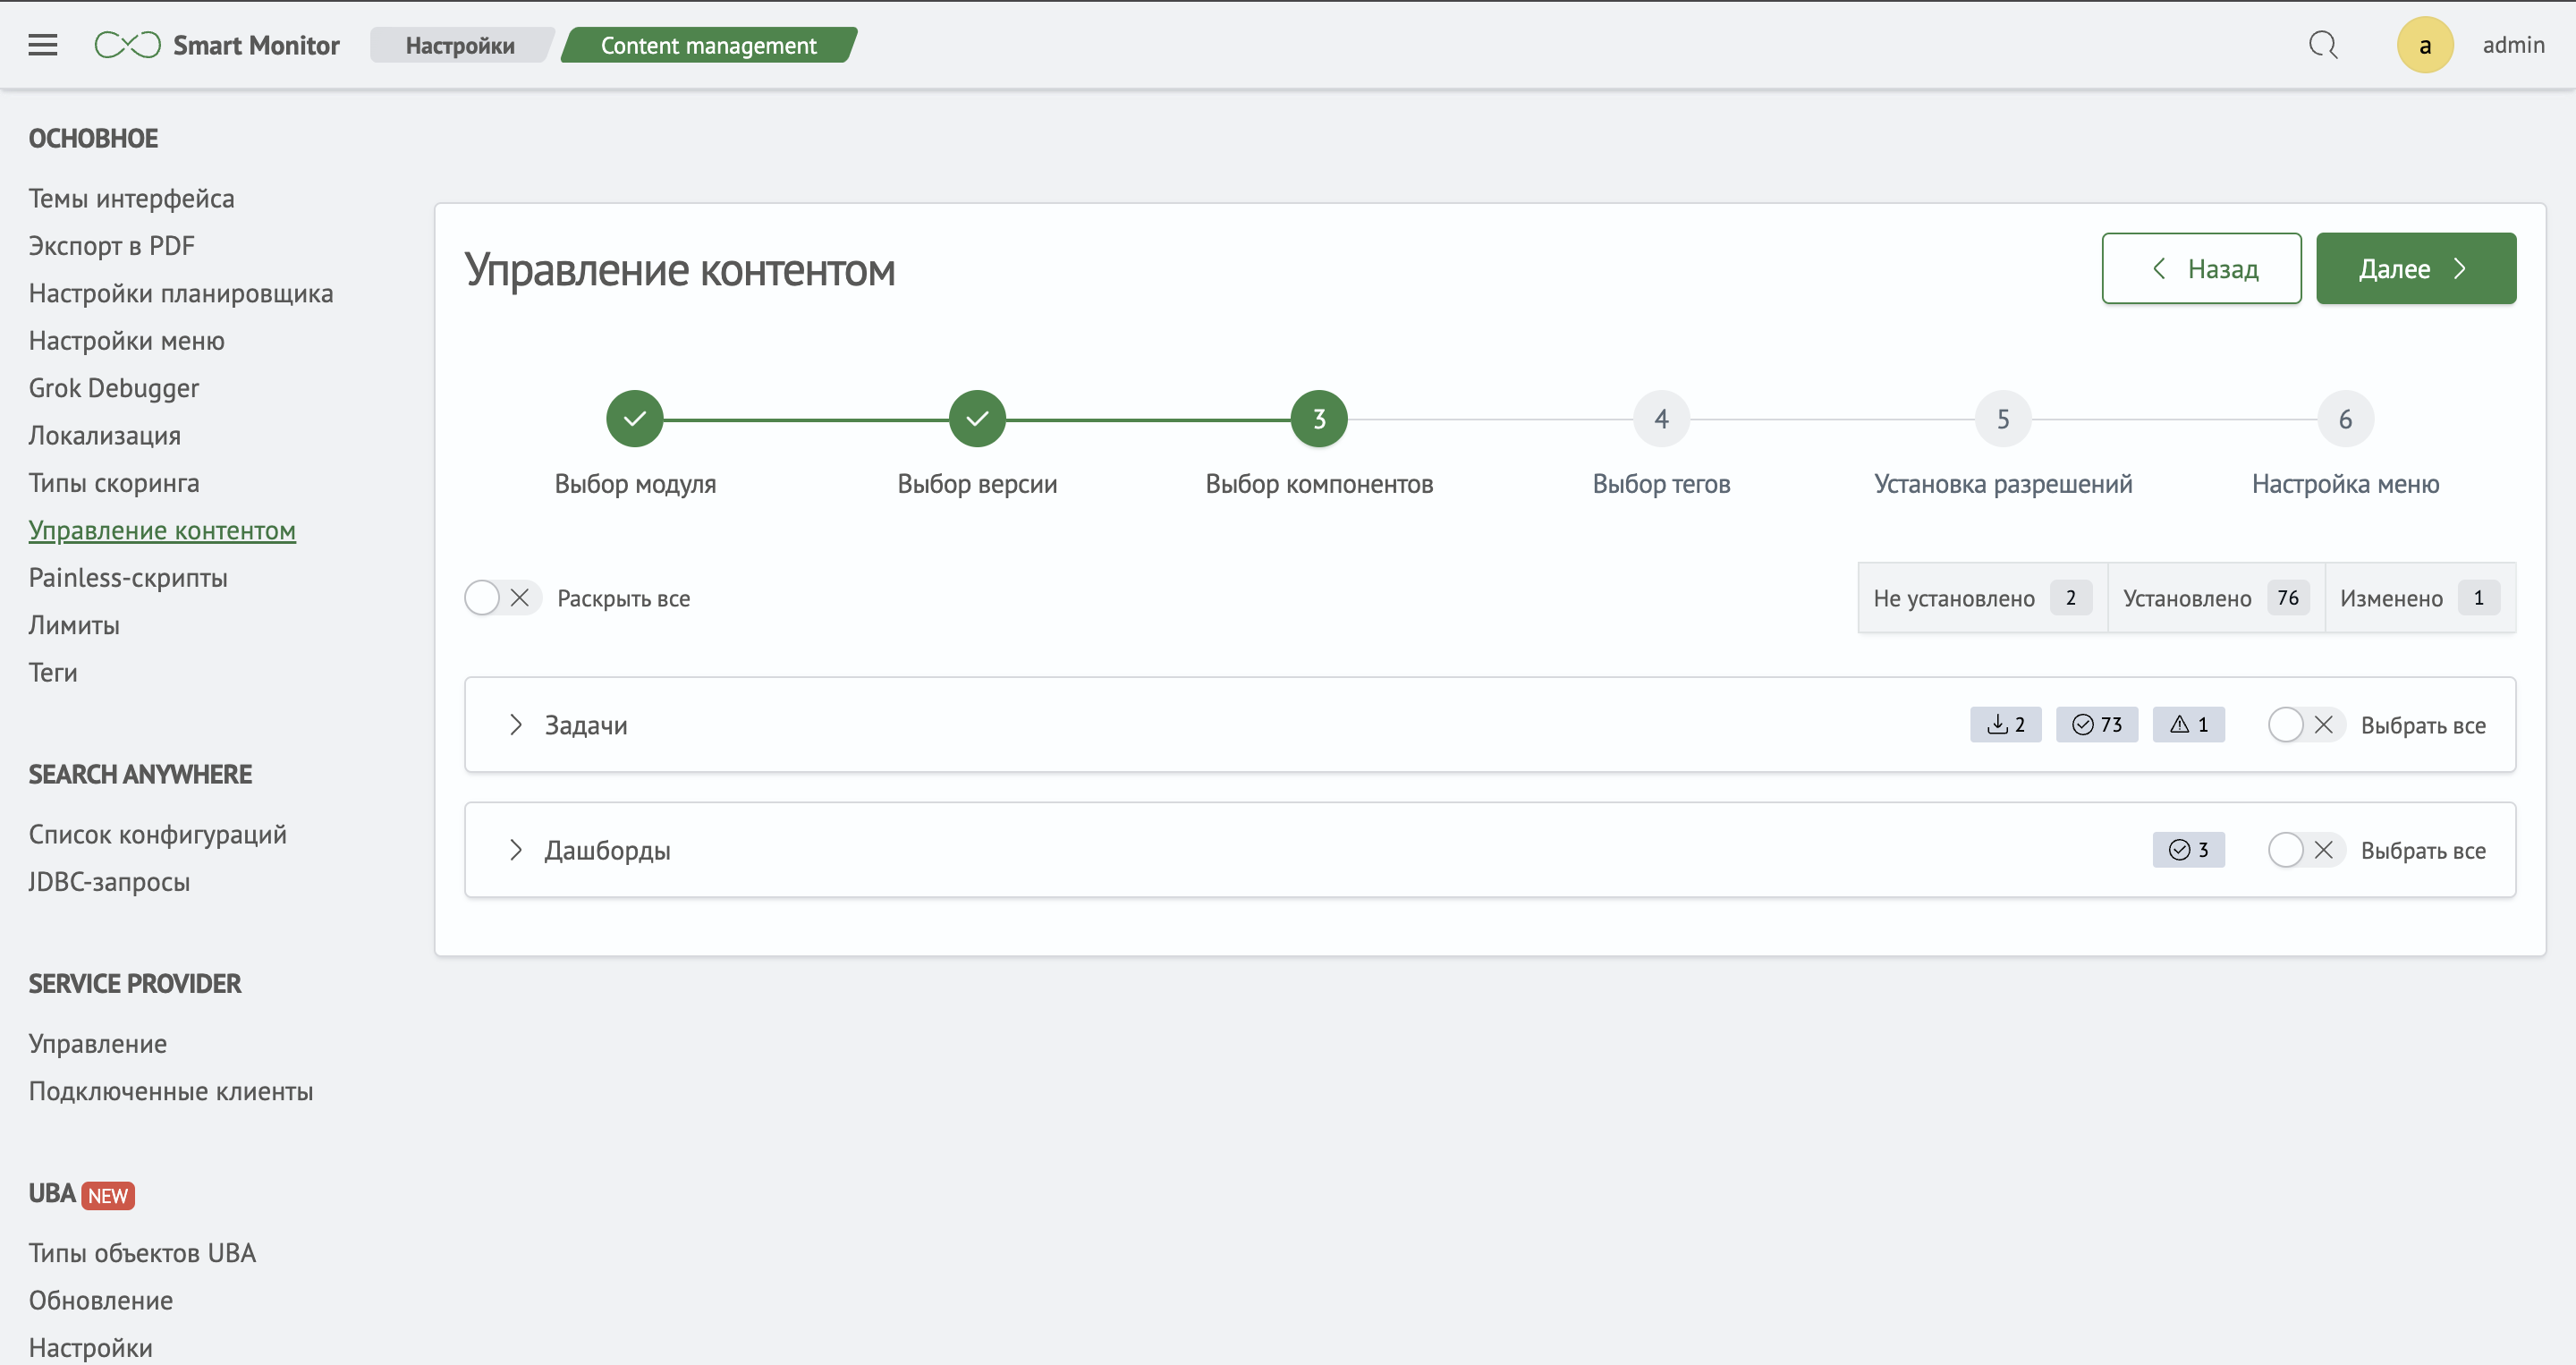The height and width of the screenshot is (1365, 2576).
Task: Go to step 6 Настройка меню circle
Action: click(2345, 419)
